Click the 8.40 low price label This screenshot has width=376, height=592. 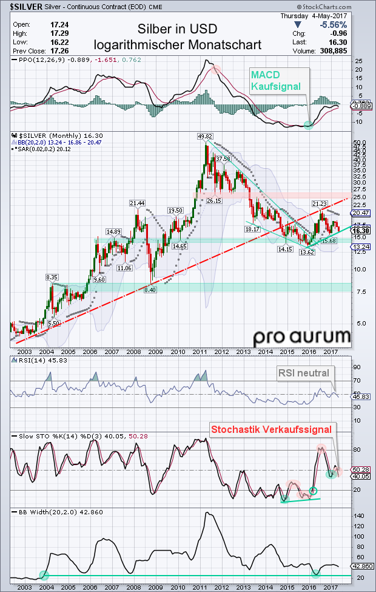point(150,290)
